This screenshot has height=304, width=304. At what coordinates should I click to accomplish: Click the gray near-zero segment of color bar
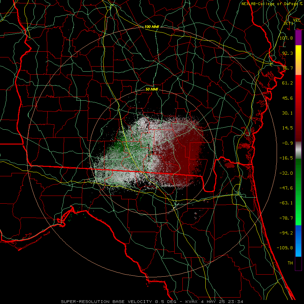click(298, 150)
